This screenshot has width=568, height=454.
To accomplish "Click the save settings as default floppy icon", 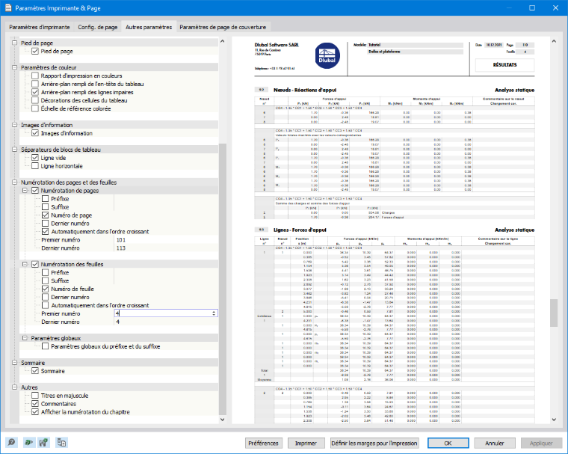I will [44, 442].
